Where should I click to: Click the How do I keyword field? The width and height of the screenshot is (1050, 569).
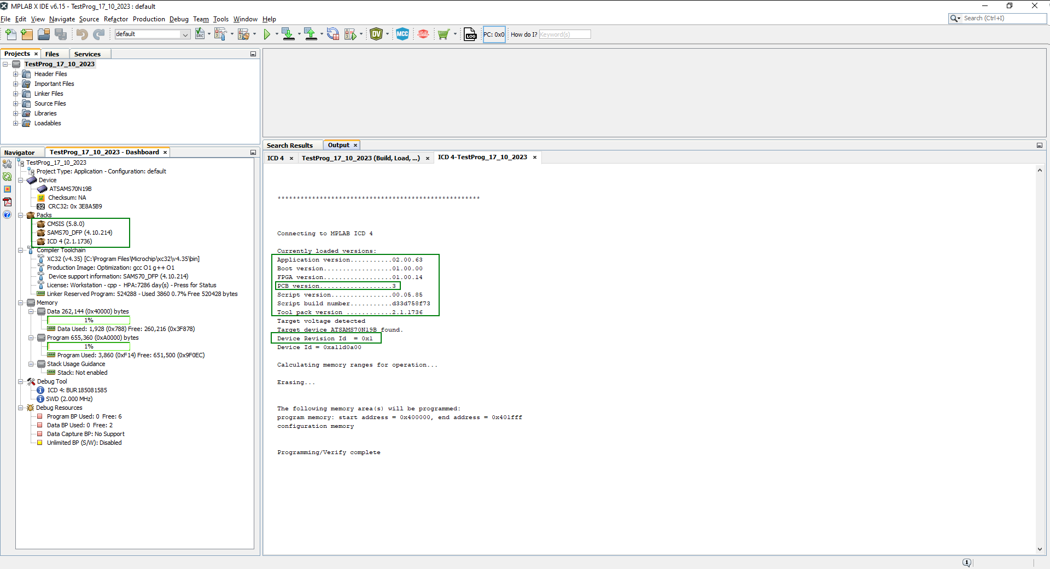pos(564,34)
